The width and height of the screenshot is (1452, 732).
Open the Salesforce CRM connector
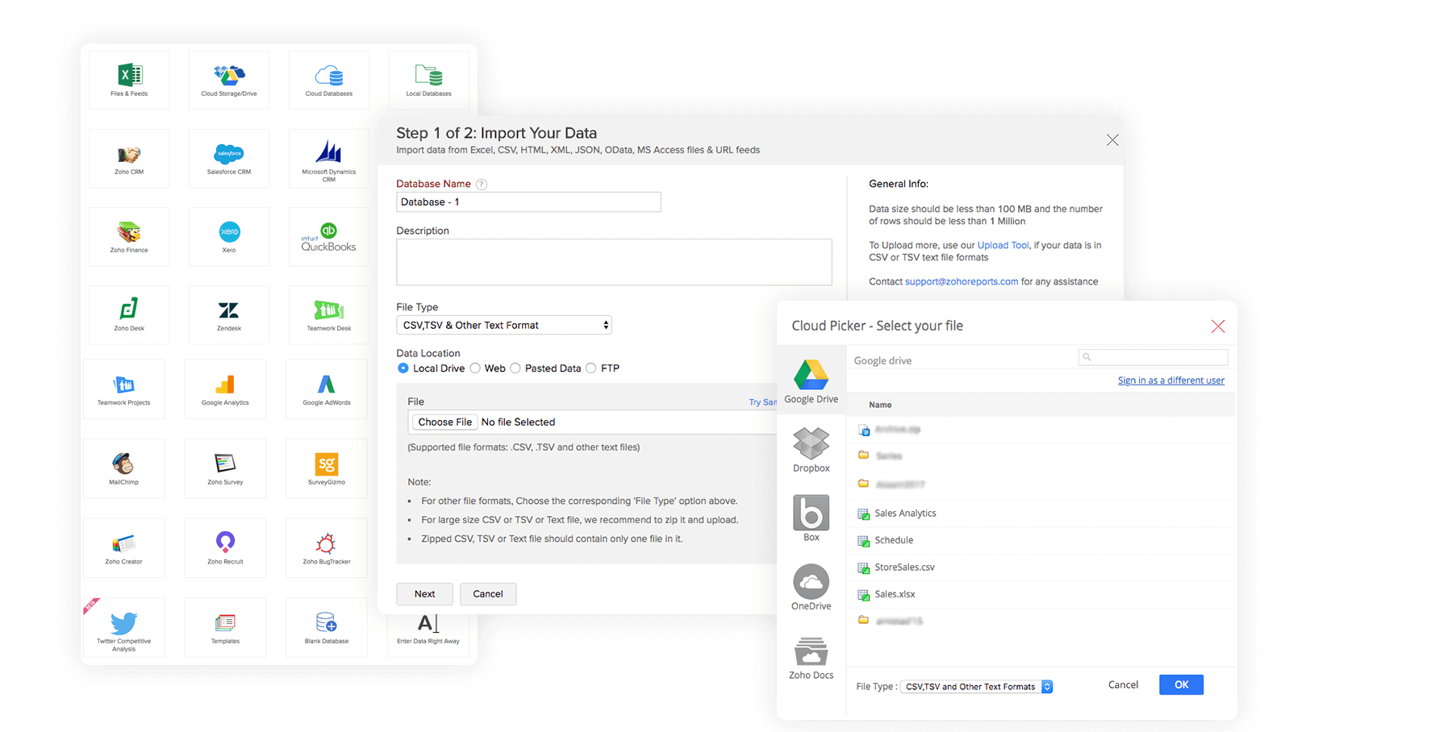click(229, 158)
